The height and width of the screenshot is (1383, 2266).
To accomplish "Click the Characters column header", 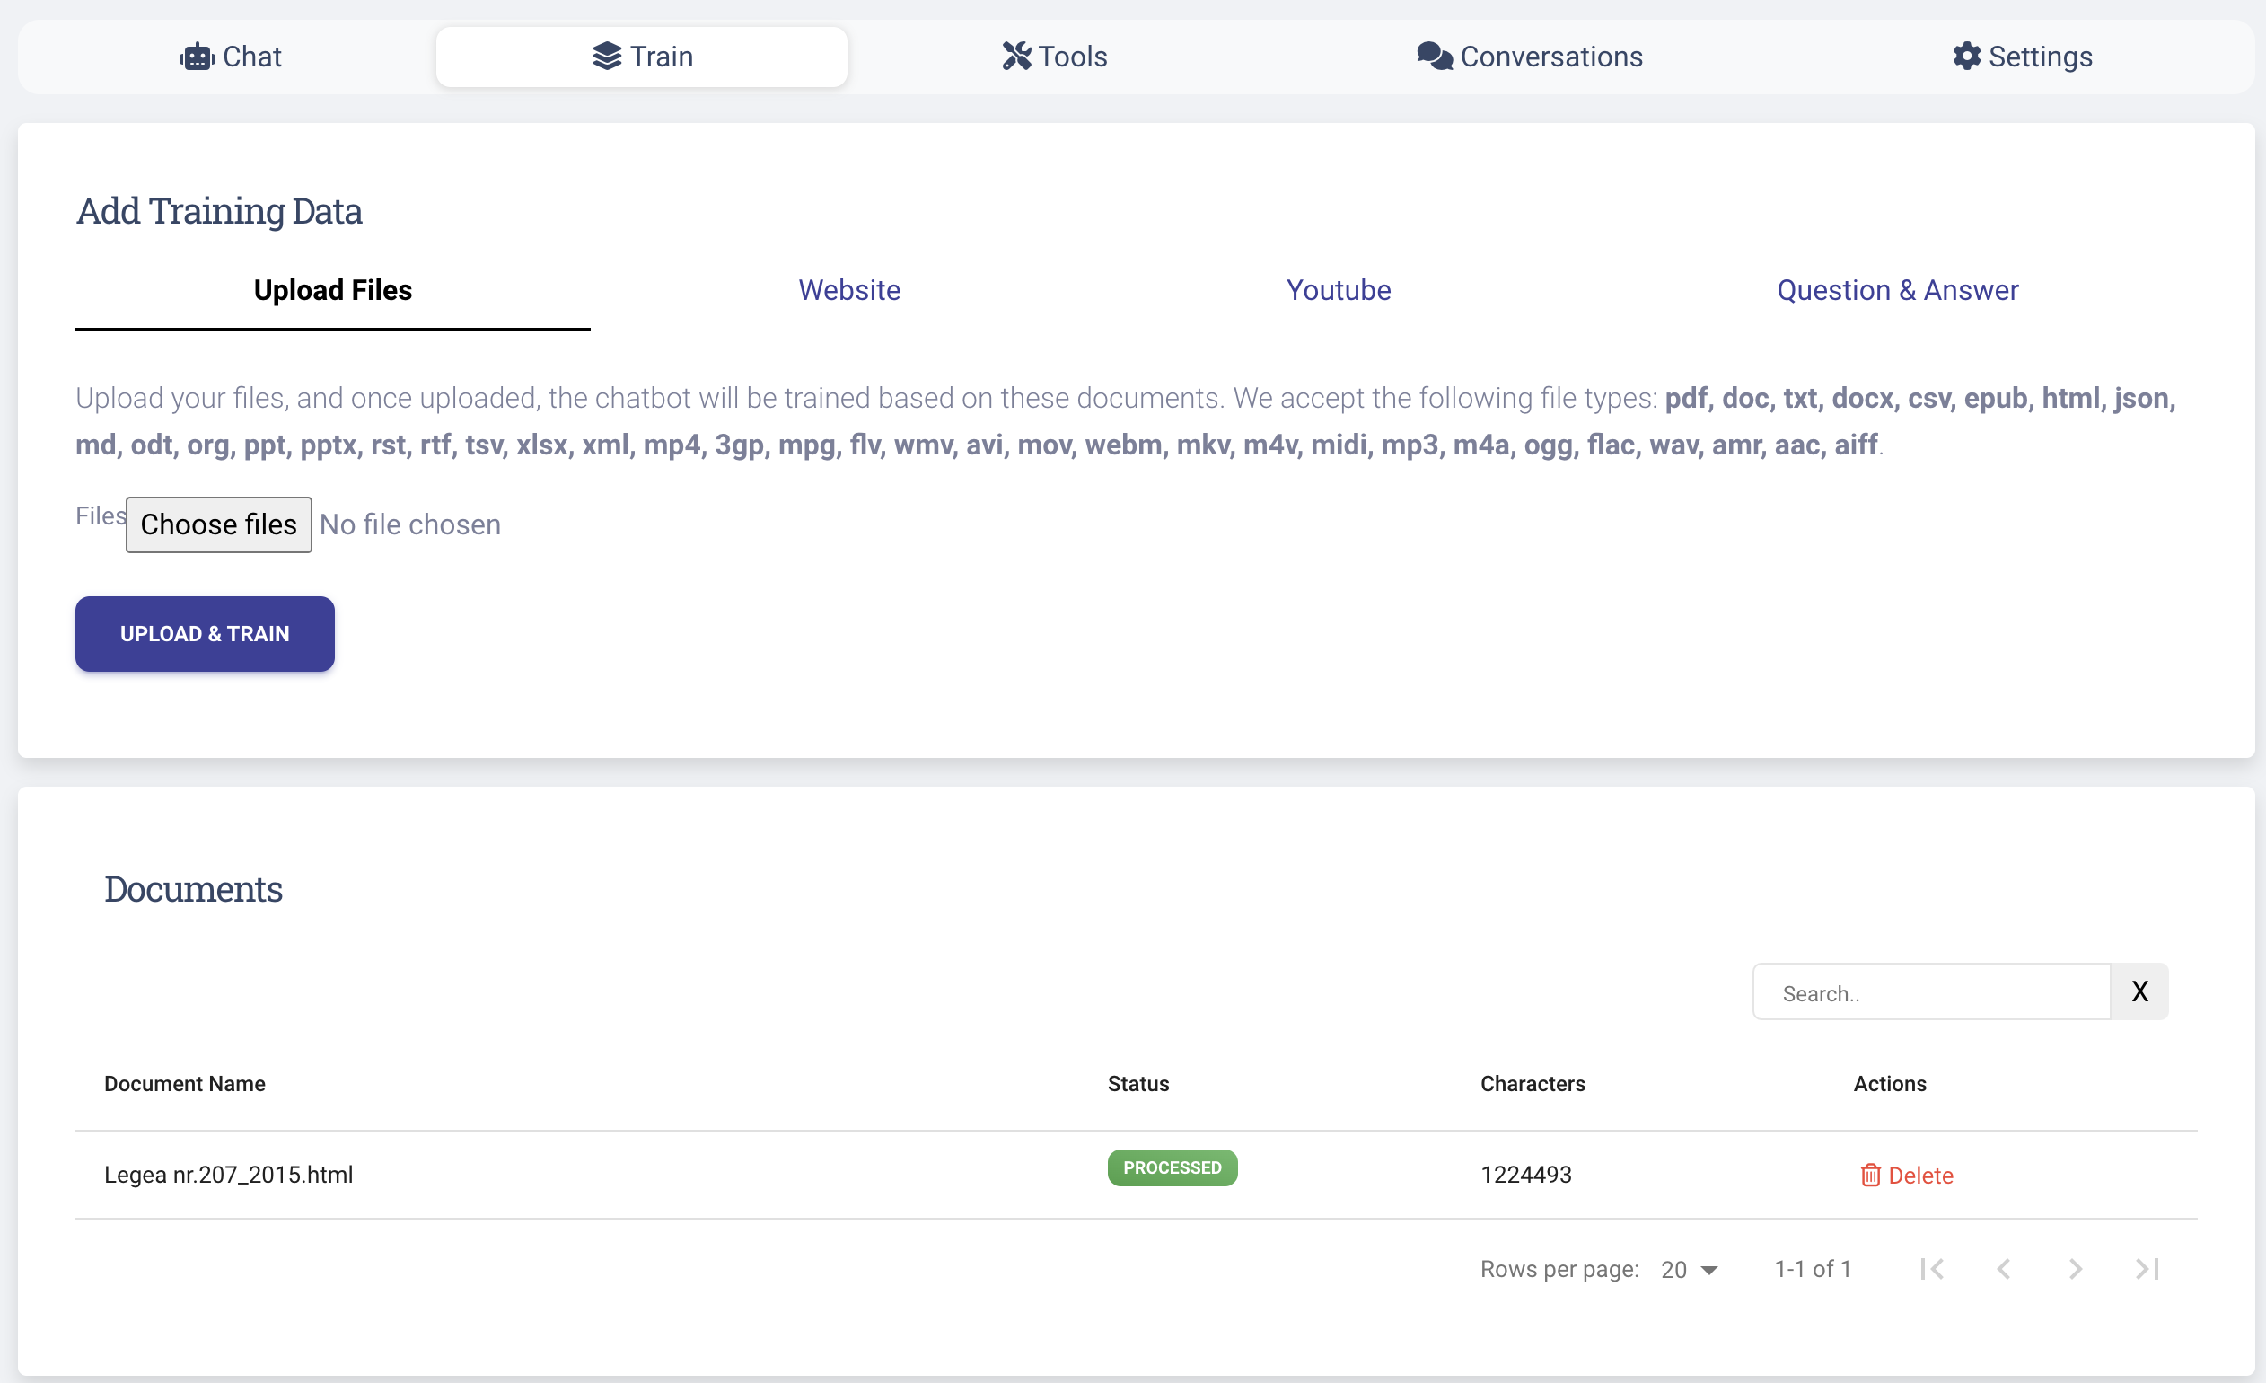I will (x=1533, y=1084).
